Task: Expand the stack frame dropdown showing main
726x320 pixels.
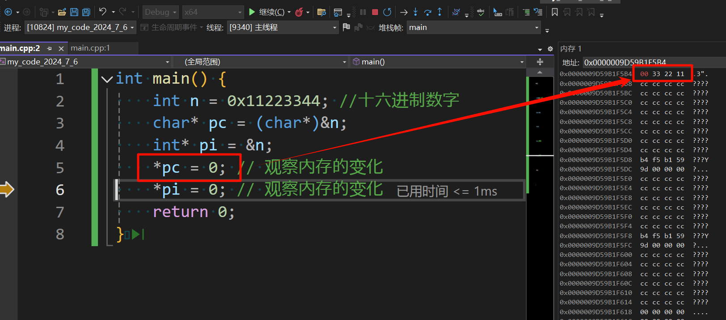Action: click(474, 27)
